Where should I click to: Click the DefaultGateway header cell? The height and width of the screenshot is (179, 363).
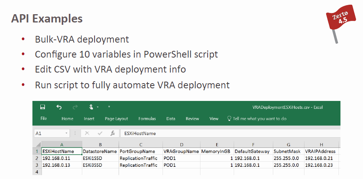tap(253, 151)
